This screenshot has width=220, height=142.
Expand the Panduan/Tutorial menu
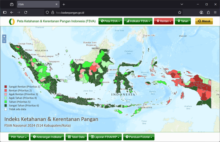[x=139, y=137]
